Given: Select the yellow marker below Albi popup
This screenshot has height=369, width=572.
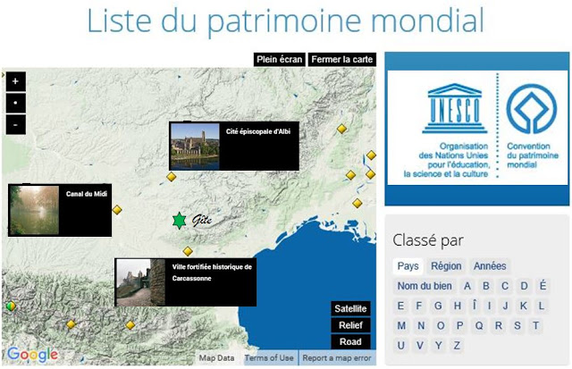Looking at the screenshot, I should coord(171,177).
